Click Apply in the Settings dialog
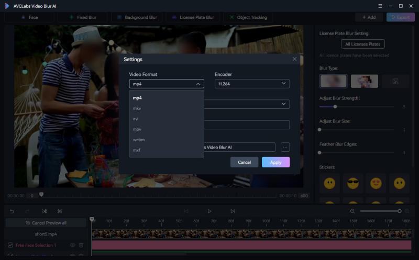Image resolution: width=419 pixels, height=260 pixels. pos(275,162)
